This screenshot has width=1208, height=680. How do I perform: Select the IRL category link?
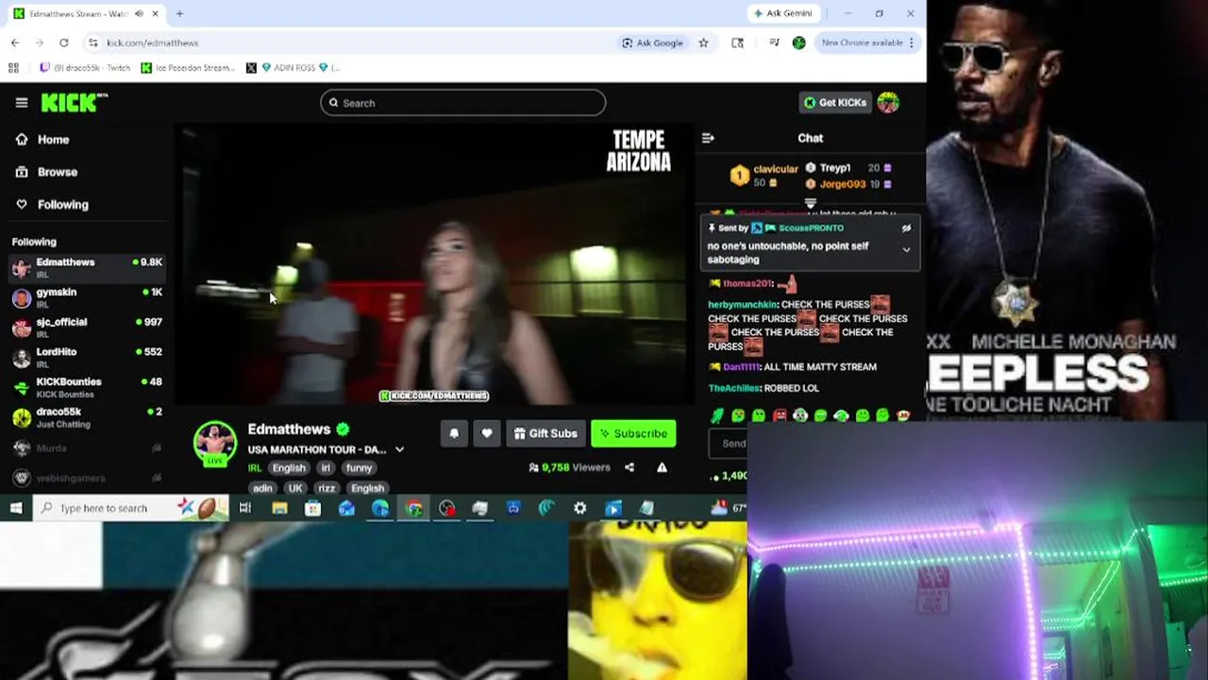coord(255,468)
